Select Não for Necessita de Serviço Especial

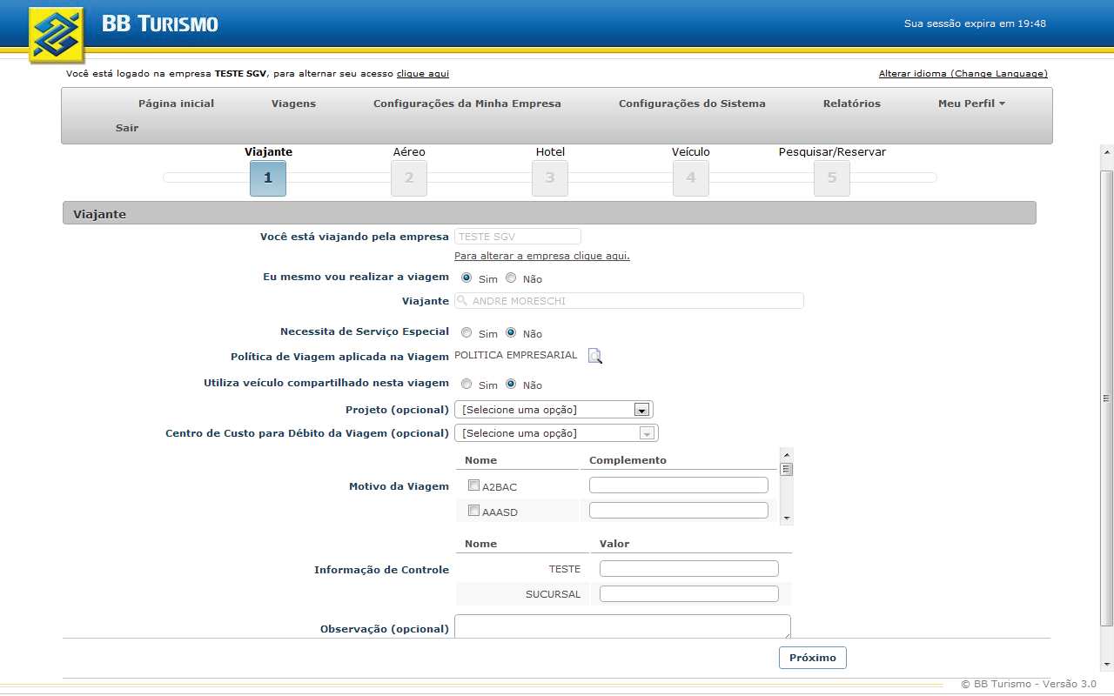click(511, 332)
